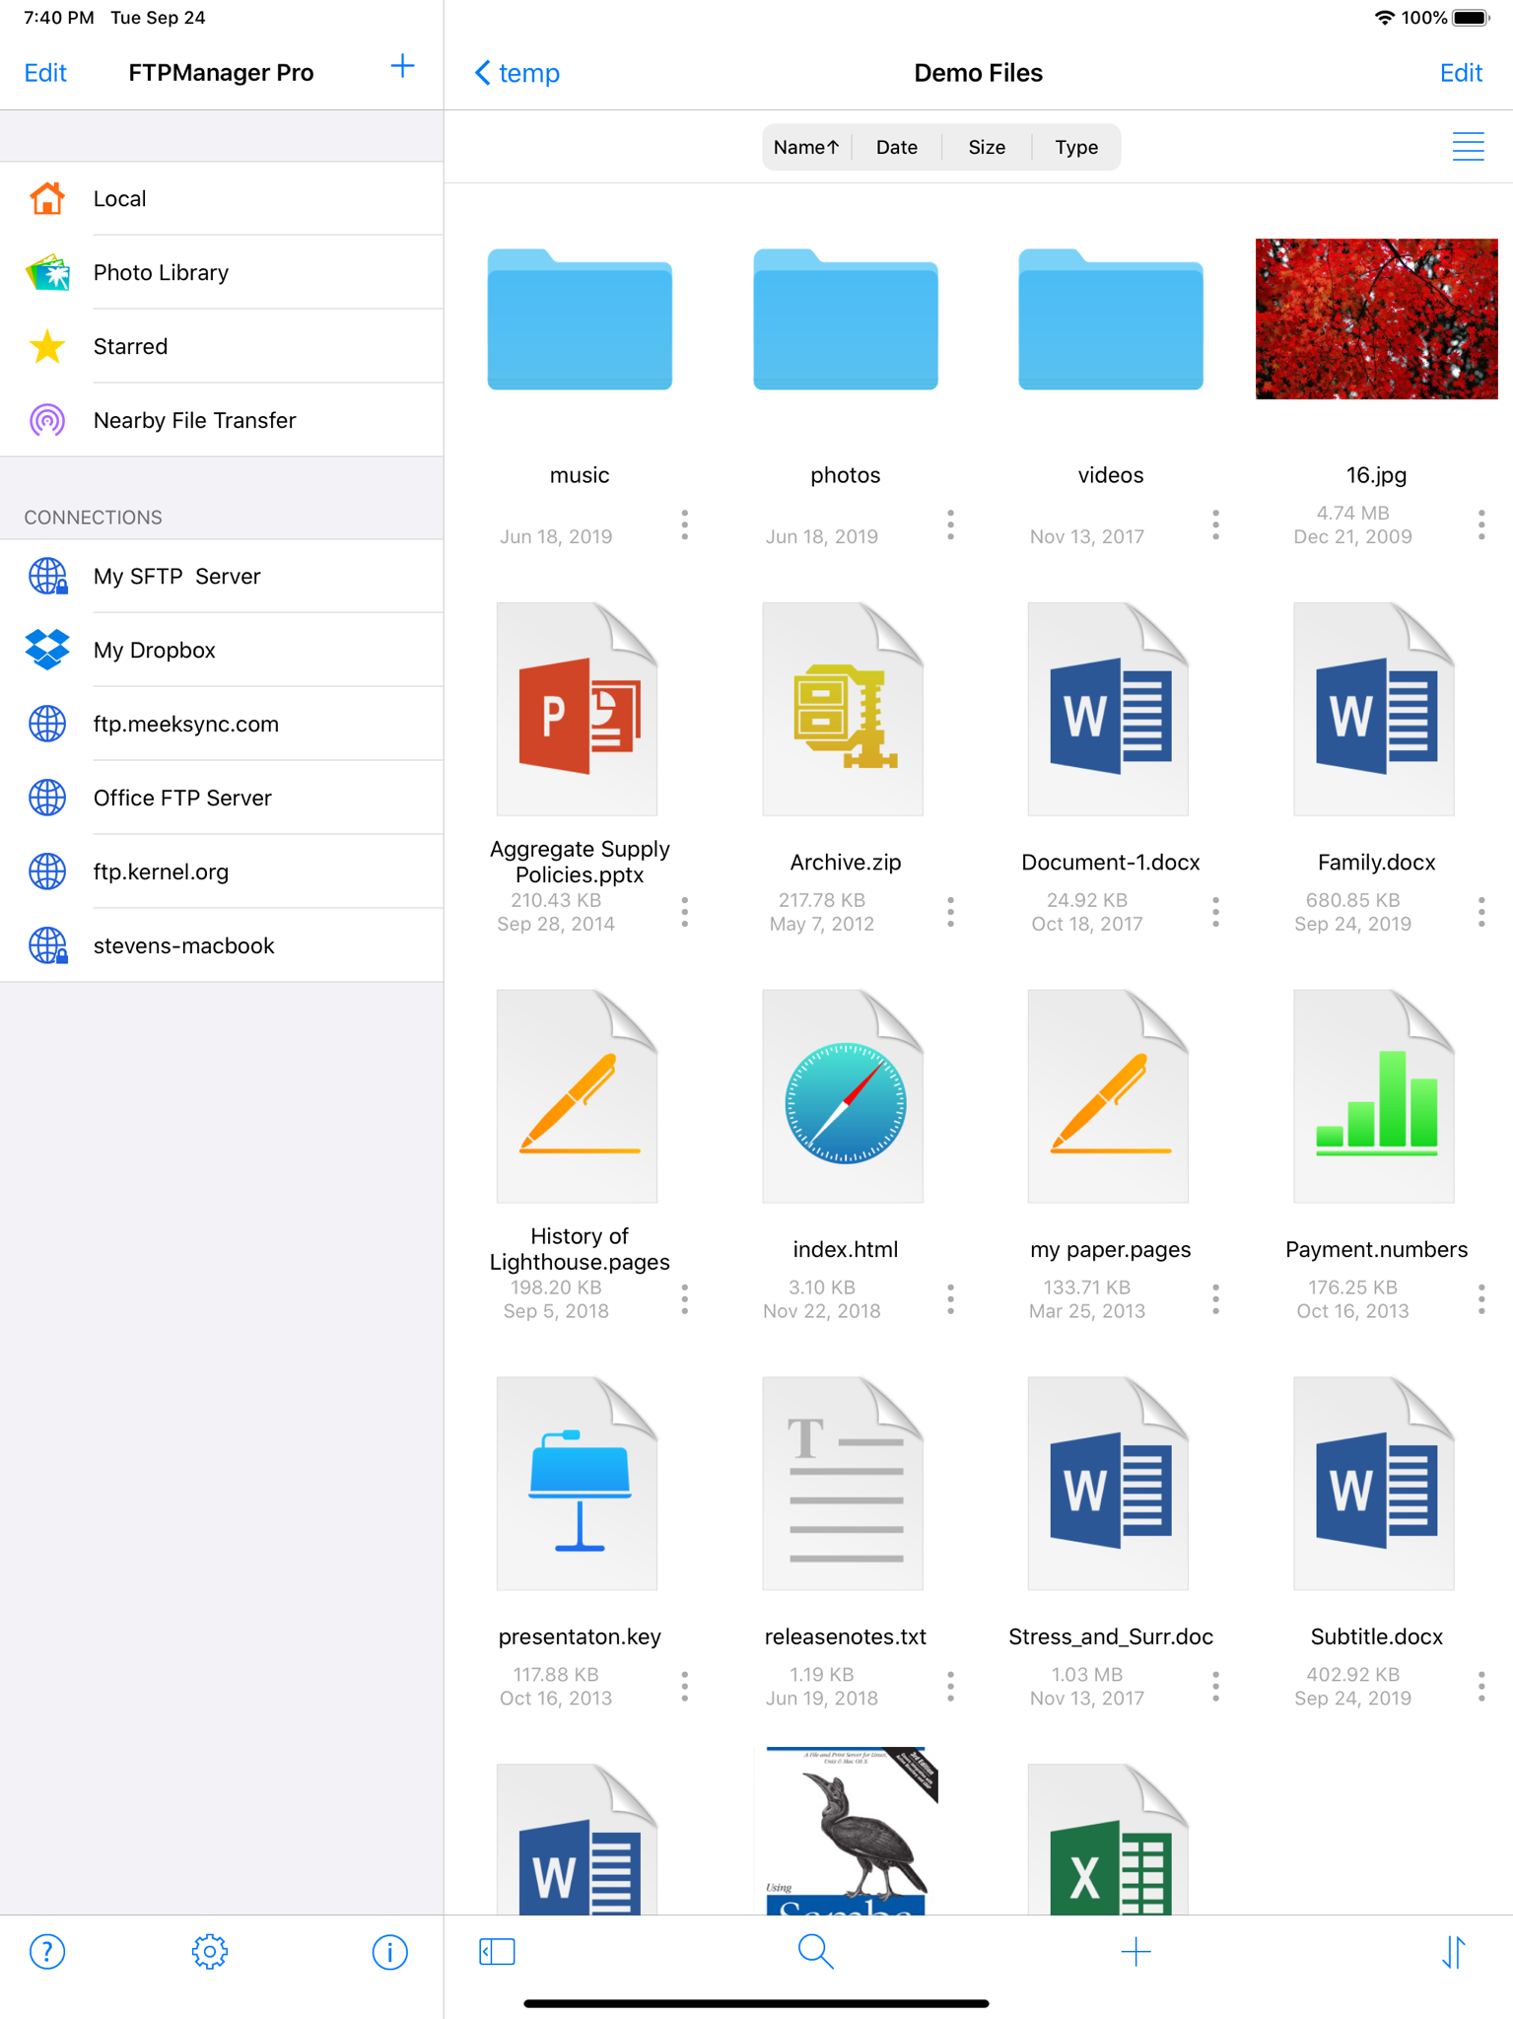
Task: Open settings gear in bottom bar
Action: coord(209,1951)
